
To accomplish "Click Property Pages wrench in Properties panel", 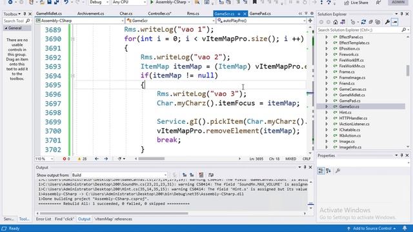I will (x=337, y=171).
